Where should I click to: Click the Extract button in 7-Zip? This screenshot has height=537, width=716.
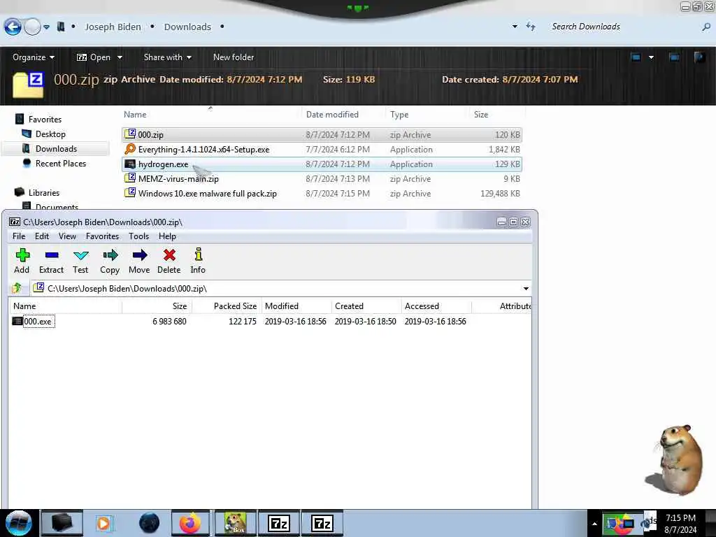tap(51, 261)
